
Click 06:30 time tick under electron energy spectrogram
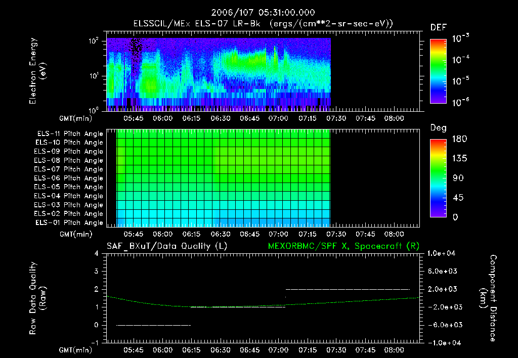[221, 118]
